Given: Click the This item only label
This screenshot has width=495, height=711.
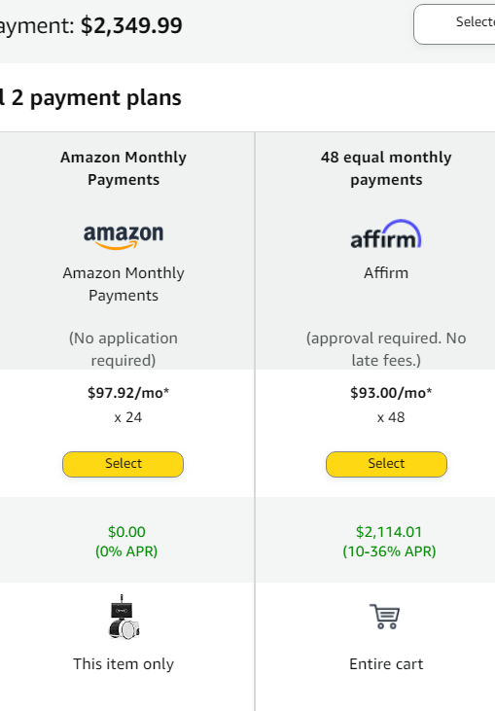Looking at the screenshot, I should [124, 664].
